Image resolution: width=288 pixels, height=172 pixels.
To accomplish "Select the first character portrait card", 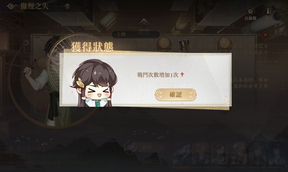I will tap(181, 153).
